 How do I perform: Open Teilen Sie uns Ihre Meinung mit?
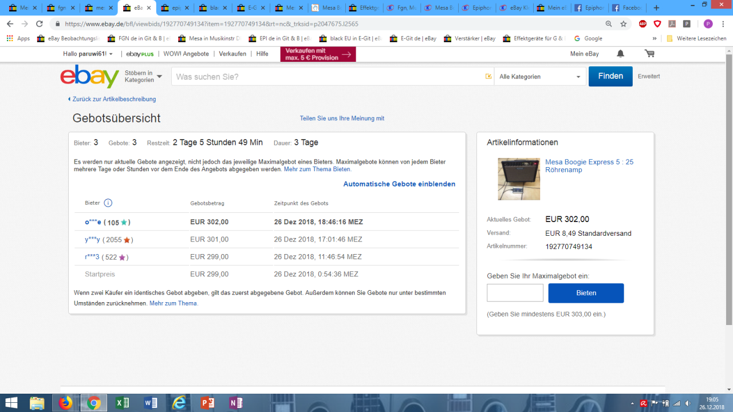click(342, 118)
